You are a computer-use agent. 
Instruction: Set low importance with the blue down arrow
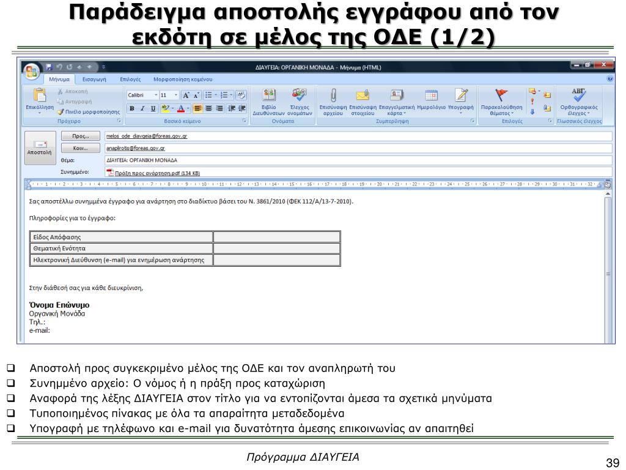point(532,111)
